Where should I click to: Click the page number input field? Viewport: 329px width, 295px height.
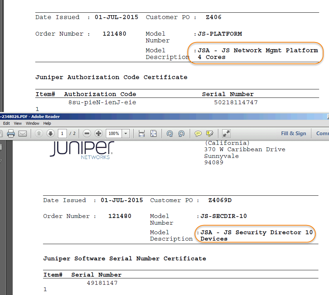62,134
